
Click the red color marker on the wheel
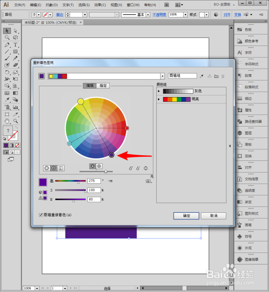127,128
